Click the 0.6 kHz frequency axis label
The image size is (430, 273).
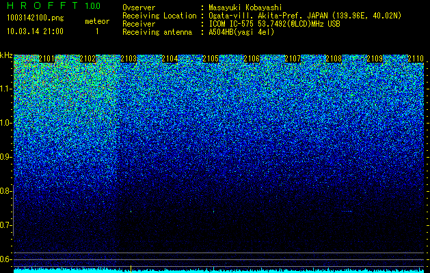[5, 259]
